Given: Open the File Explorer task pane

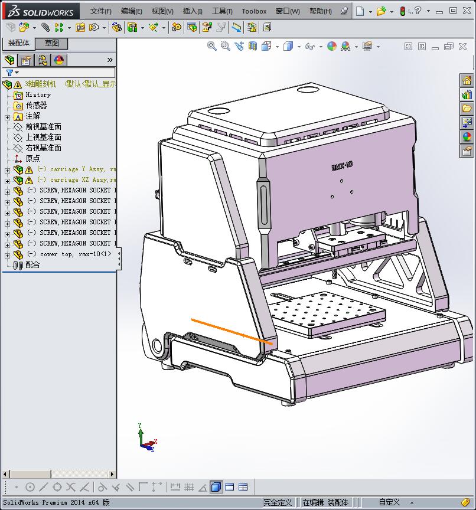Looking at the screenshot, I should tap(467, 109).
